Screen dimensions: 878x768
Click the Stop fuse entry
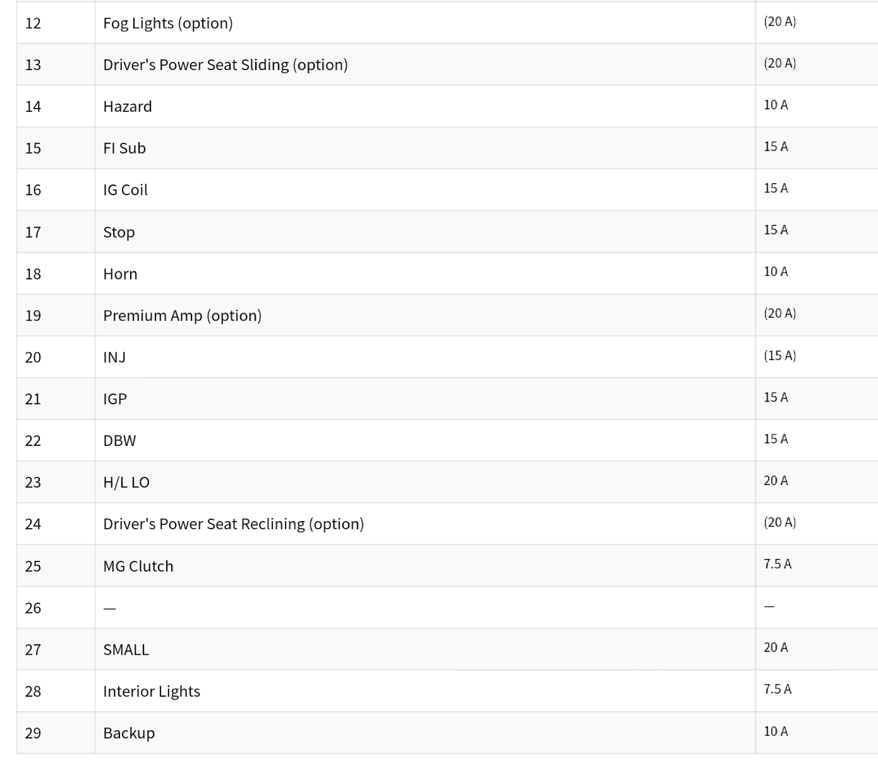[119, 232]
